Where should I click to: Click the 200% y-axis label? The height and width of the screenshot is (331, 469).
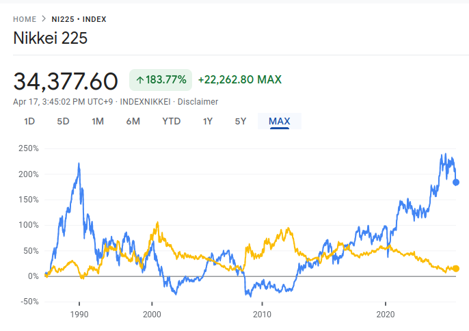tap(29, 174)
